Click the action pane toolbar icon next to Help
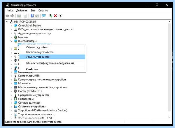The width and height of the screenshot is (175, 128). (37, 16)
